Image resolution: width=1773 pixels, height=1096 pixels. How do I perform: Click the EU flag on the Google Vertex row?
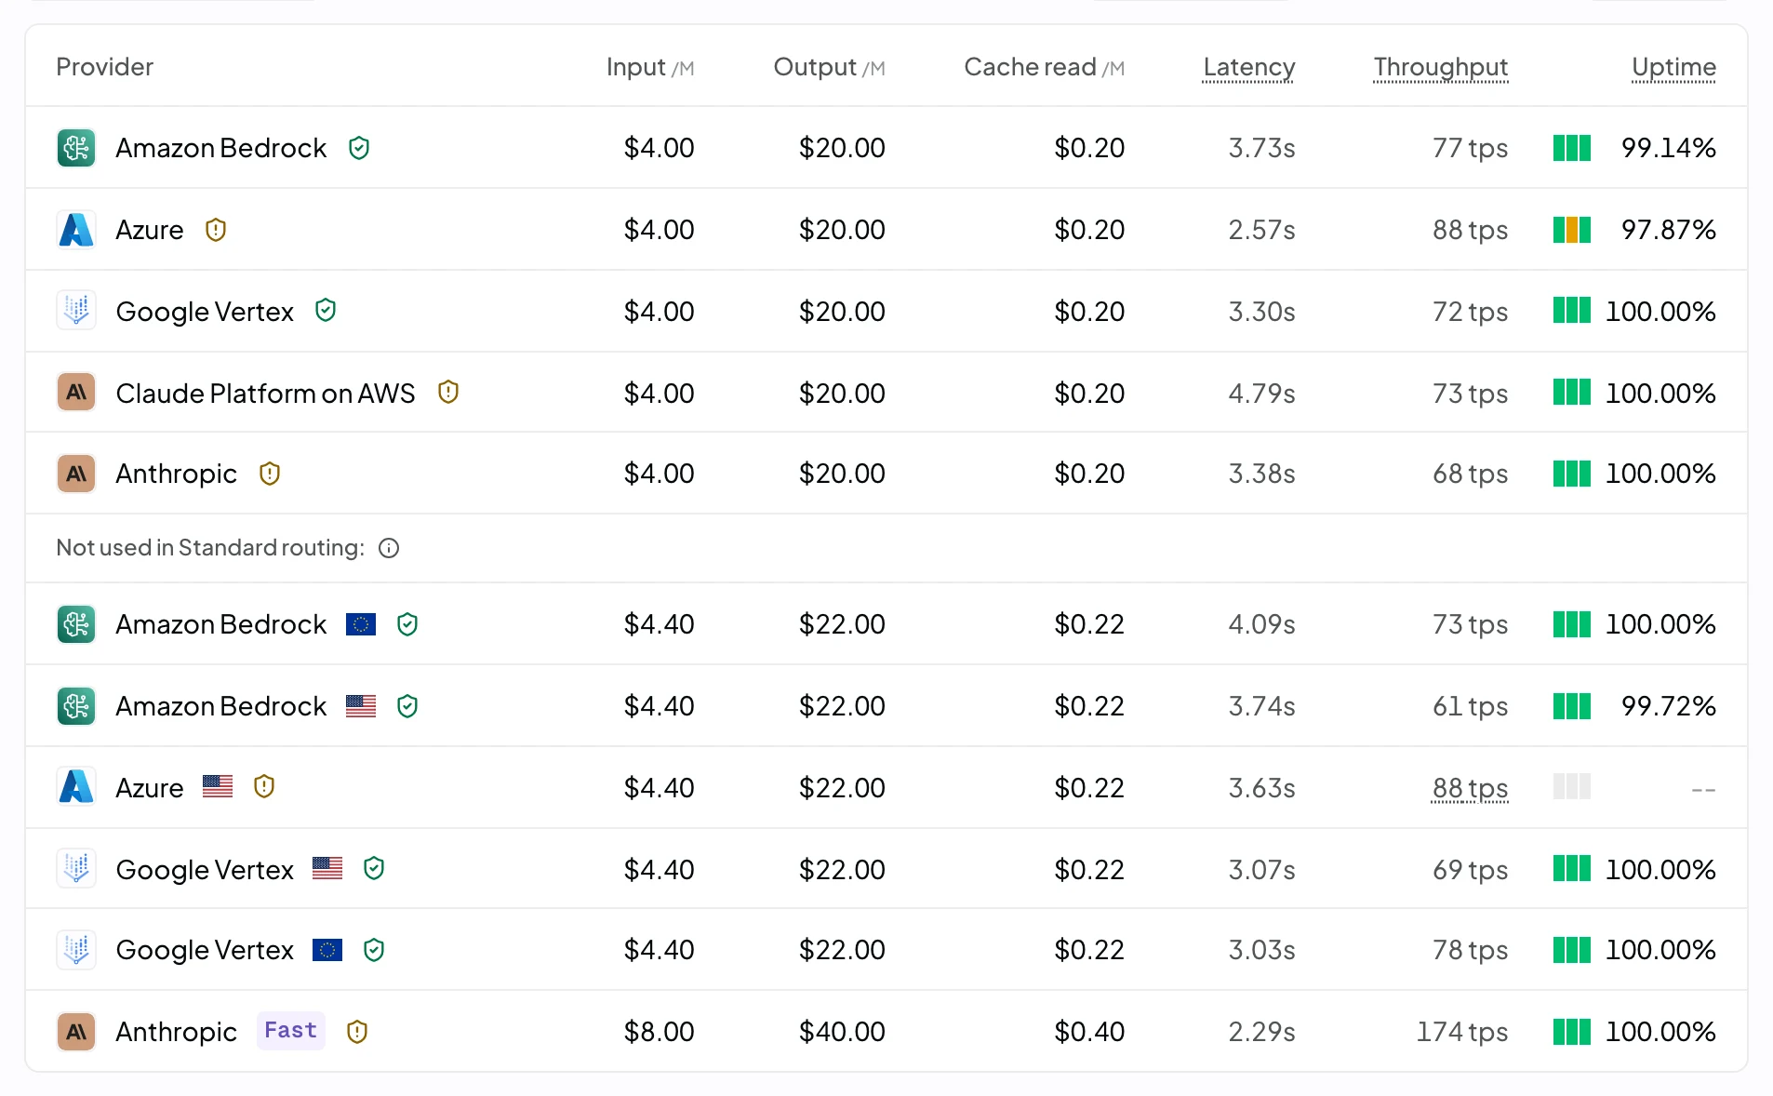click(327, 950)
